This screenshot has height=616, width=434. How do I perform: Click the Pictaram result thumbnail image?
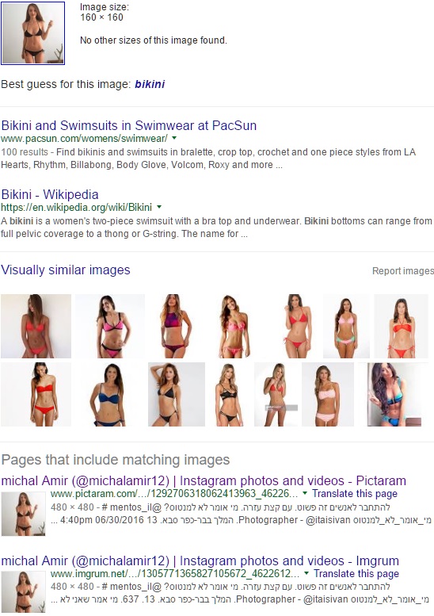(23, 514)
